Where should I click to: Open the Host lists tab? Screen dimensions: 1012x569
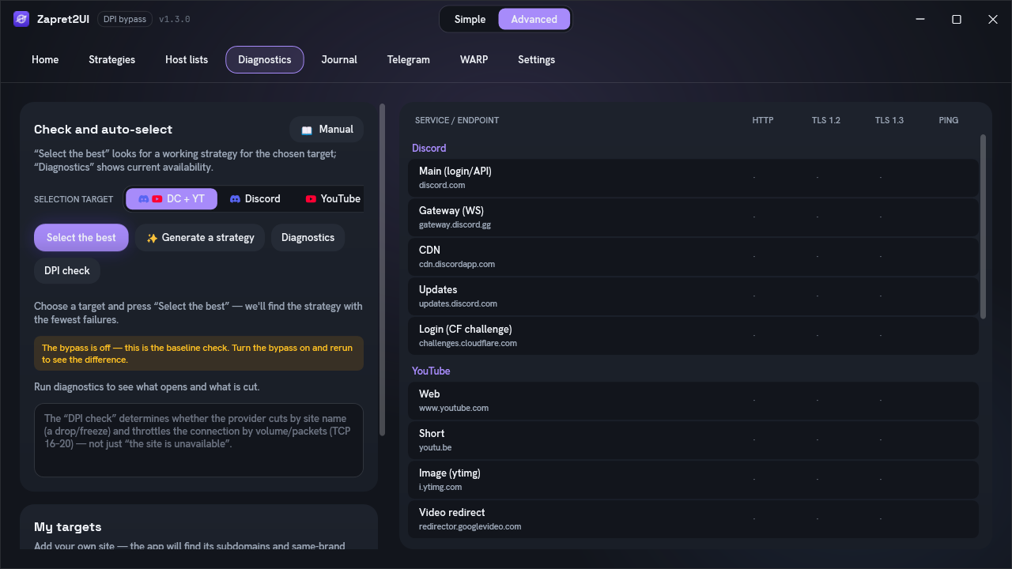[187, 60]
